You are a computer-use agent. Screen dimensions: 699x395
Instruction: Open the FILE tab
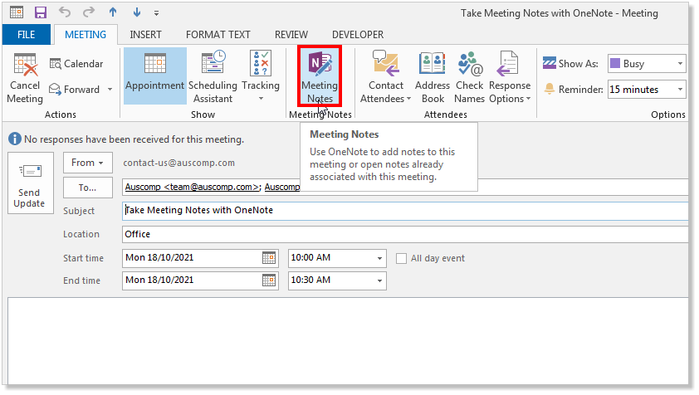point(27,34)
